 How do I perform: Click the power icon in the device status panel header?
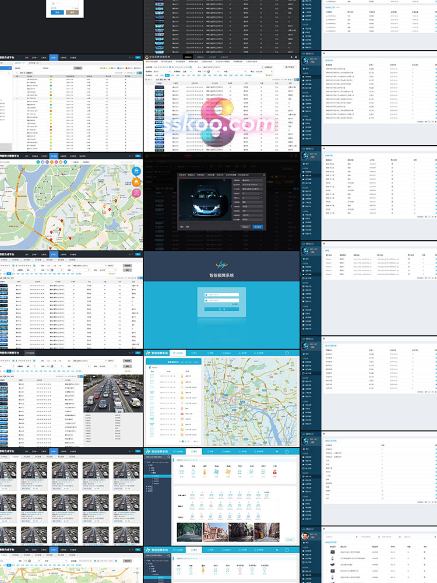click(x=287, y=451)
